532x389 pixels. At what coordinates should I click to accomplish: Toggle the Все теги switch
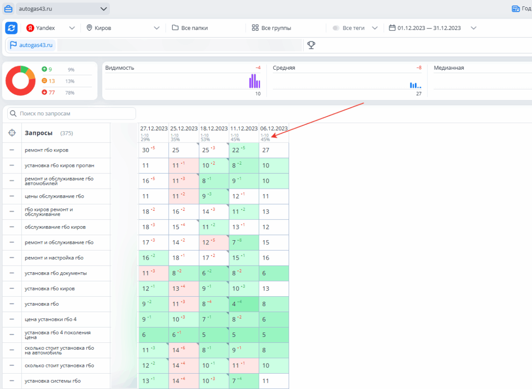point(336,28)
